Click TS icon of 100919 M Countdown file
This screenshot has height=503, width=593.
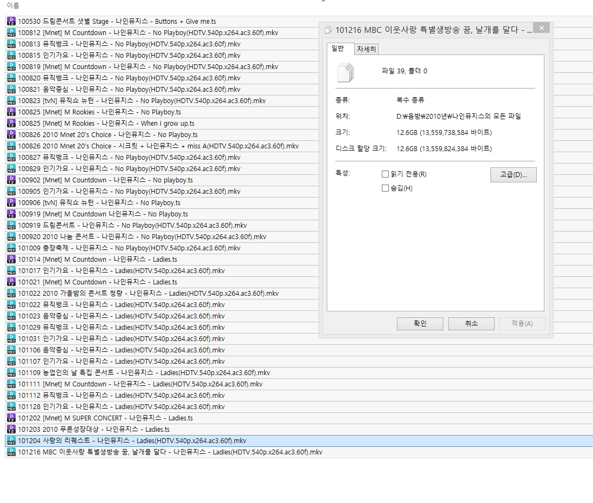[x=11, y=214]
